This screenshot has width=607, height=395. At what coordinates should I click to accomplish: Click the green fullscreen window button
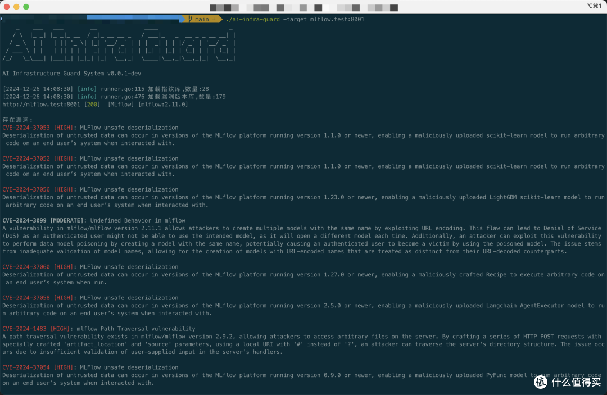[x=26, y=7]
